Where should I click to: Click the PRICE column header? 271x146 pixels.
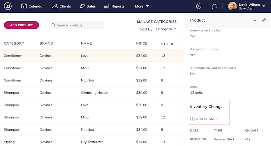[142, 43]
